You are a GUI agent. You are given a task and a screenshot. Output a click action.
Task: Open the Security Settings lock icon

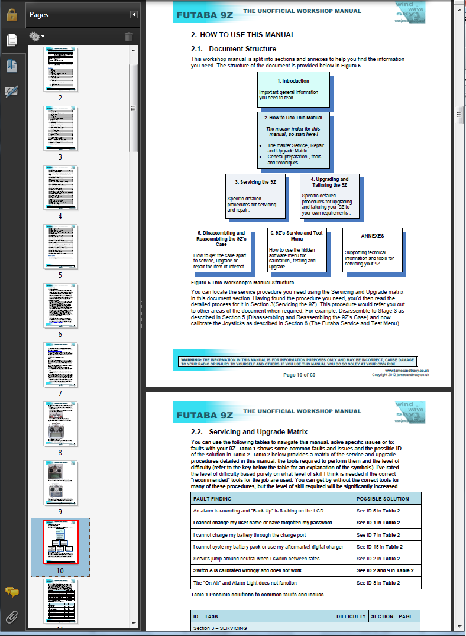click(x=12, y=15)
